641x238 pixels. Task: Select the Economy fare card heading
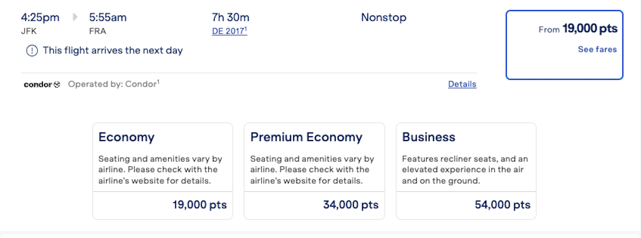(x=126, y=137)
